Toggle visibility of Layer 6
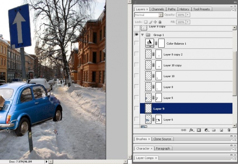Viewport: 238px width, 164px height. click(136, 119)
